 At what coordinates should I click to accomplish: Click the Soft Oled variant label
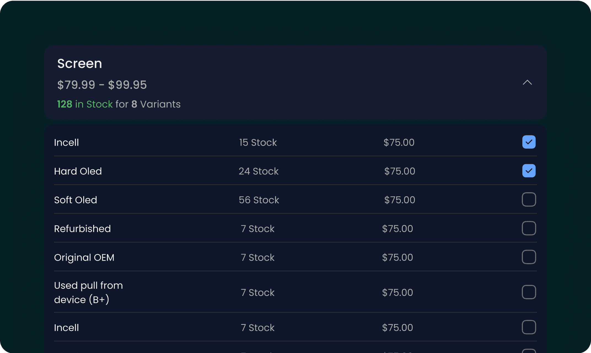76,200
